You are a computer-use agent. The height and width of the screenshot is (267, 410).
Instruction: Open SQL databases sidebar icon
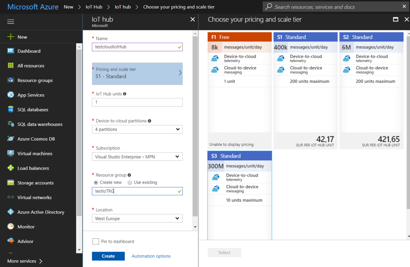(11, 110)
